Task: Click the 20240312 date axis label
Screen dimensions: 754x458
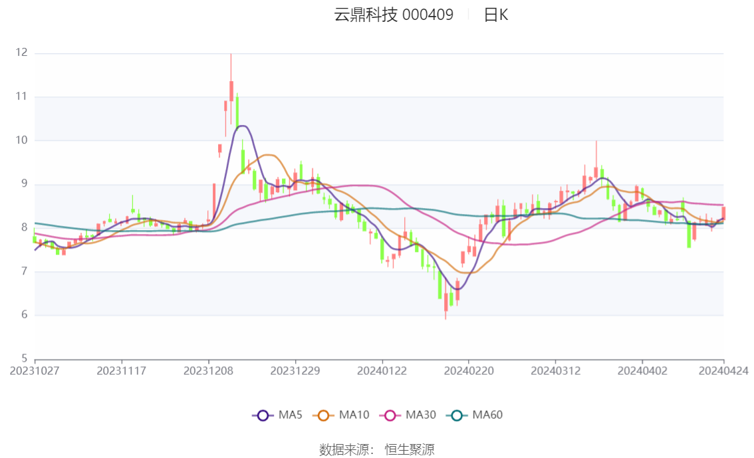Action: click(x=555, y=371)
